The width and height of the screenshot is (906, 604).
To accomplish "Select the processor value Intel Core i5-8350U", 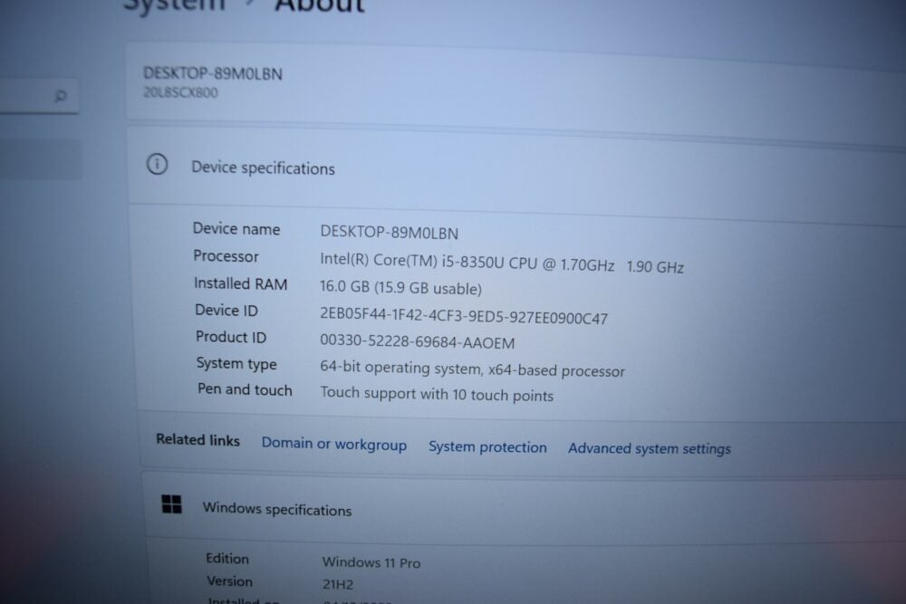I will pyautogui.click(x=502, y=263).
